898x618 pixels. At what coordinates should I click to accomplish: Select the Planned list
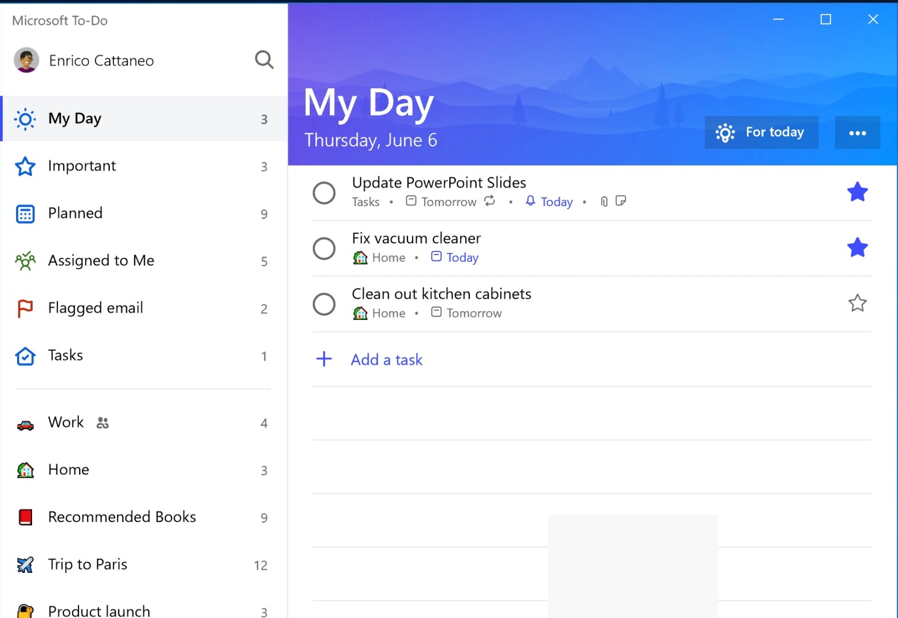[75, 213]
